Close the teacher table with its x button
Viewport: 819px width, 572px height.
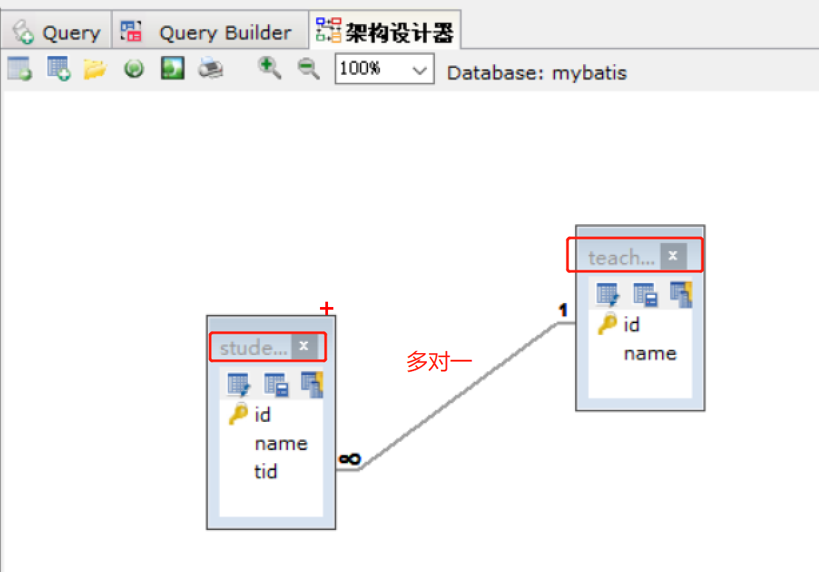[673, 256]
